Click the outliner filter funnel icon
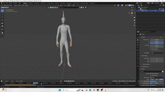Image resolution: width=165 pixels, height=92 pixels. [x=160, y=5]
